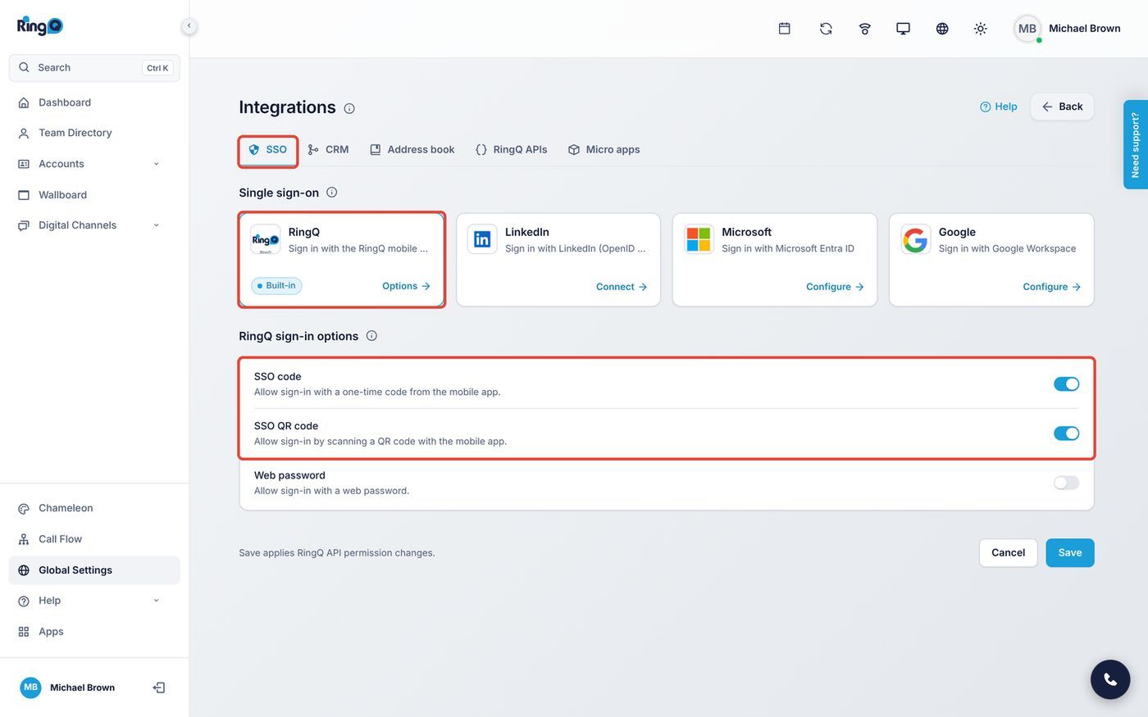The image size is (1148, 717).
Task: Click info icon next to Single sign-on
Action: (332, 193)
